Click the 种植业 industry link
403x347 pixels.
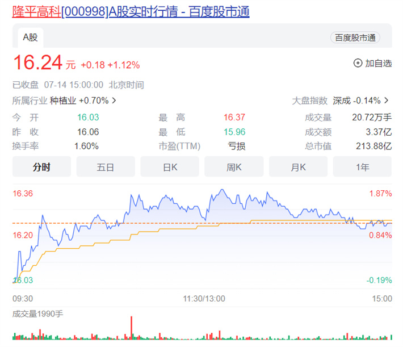[x=62, y=101]
